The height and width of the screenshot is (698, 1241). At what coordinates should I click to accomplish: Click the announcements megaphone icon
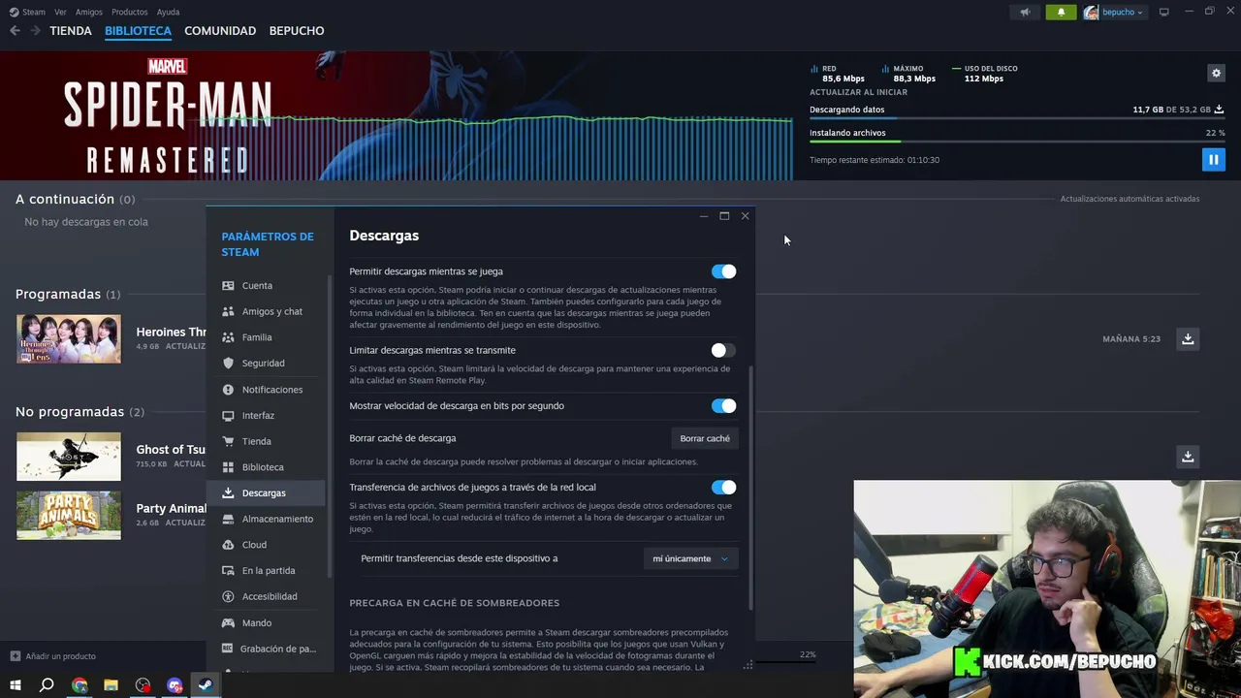pos(1025,12)
